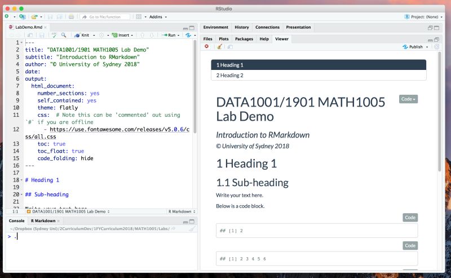Collapse the YAML fold at line 1
Viewport: 451px width, 278px height.
21,43
